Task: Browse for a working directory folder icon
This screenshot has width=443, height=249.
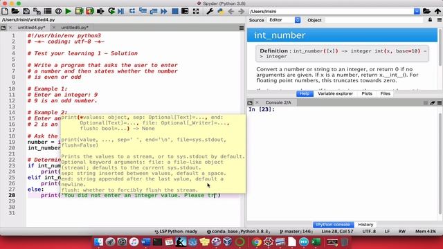Action: (x=426, y=11)
